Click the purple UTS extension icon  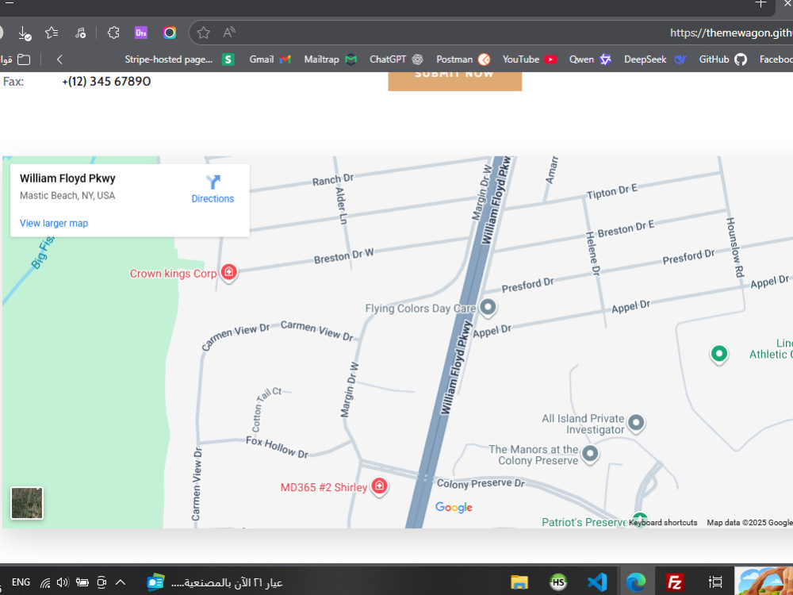tap(141, 33)
